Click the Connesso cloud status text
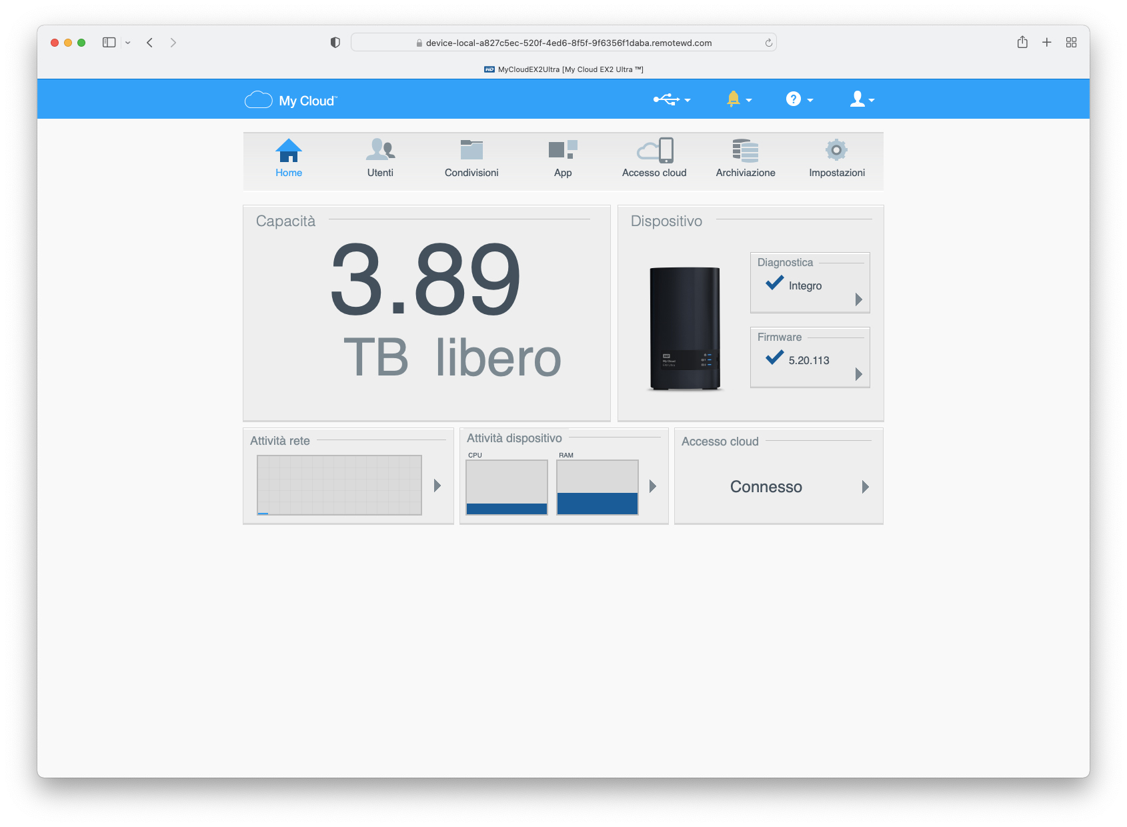Image resolution: width=1127 pixels, height=827 pixels. click(766, 487)
